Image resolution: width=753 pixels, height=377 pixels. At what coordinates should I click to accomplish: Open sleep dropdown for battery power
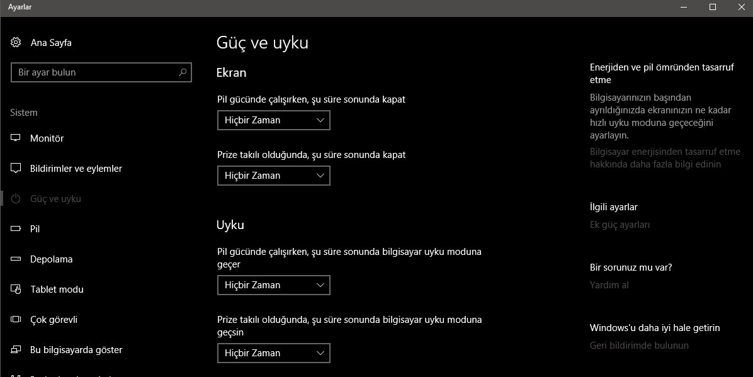click(x=274, y=284)
